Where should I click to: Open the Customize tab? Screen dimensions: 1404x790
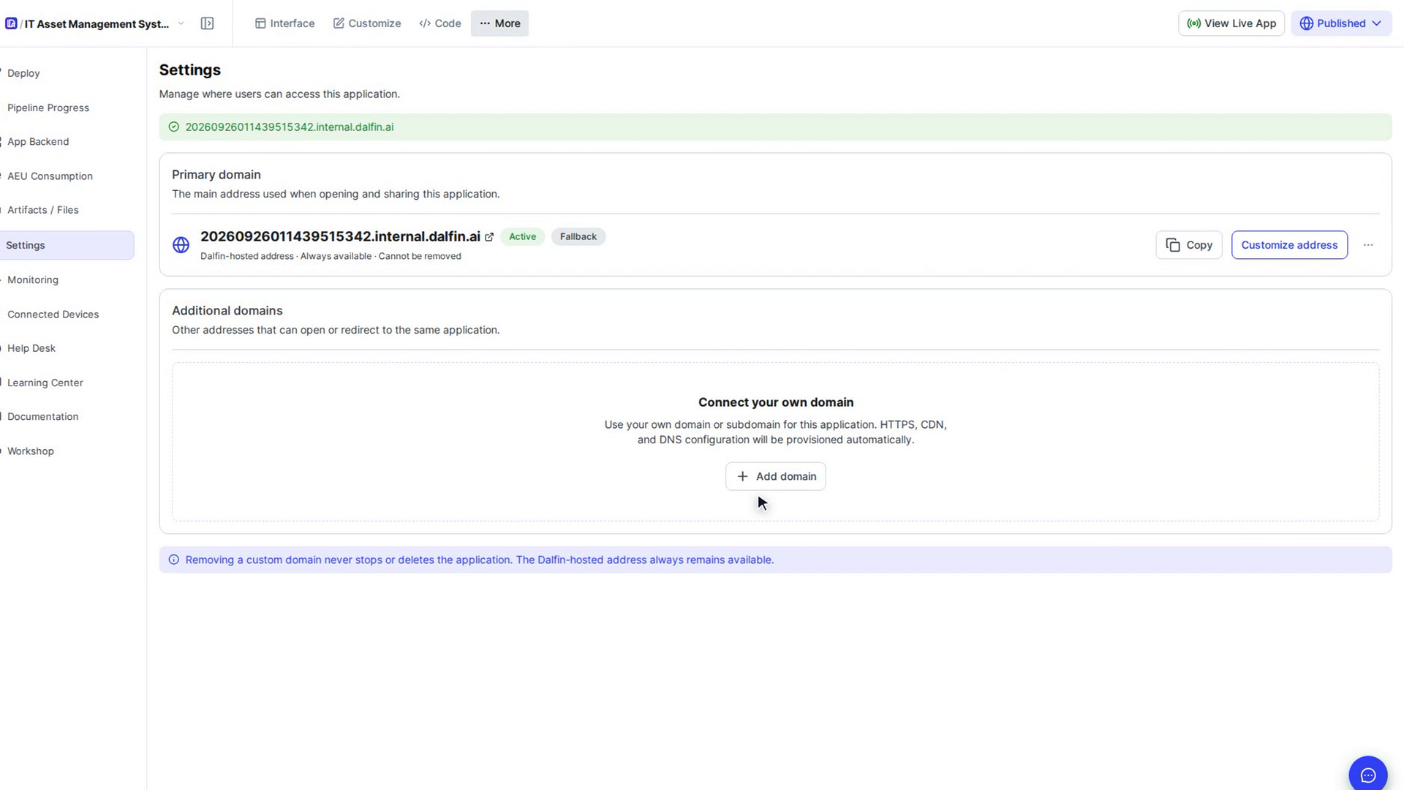[367, 23]
